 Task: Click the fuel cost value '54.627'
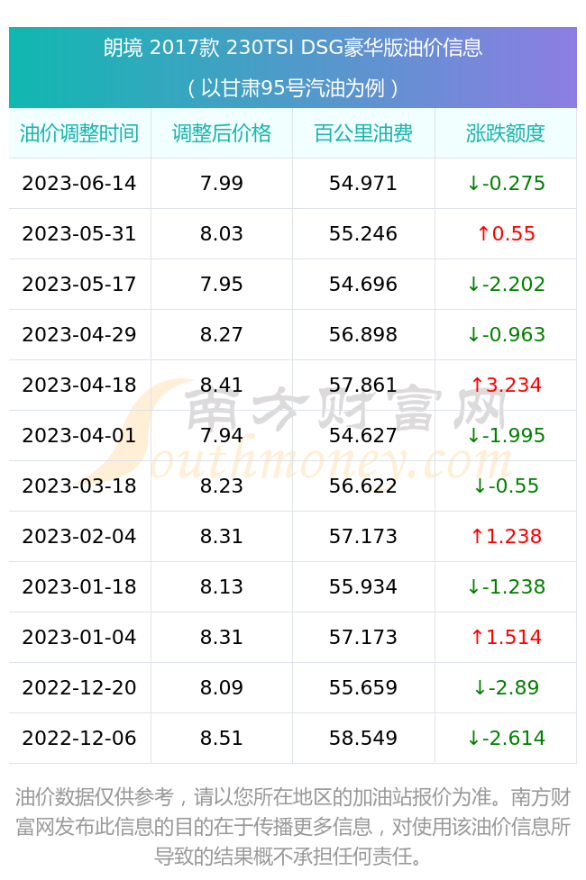[363, 436]
